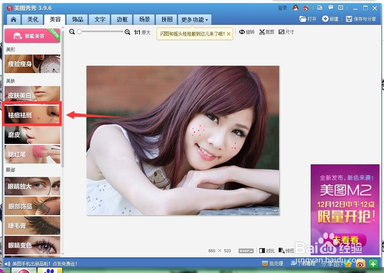Viewport: 384px width, 273px height.
Task: Select the 眼睛变色 eye color tool
Action: pos(32,245)
